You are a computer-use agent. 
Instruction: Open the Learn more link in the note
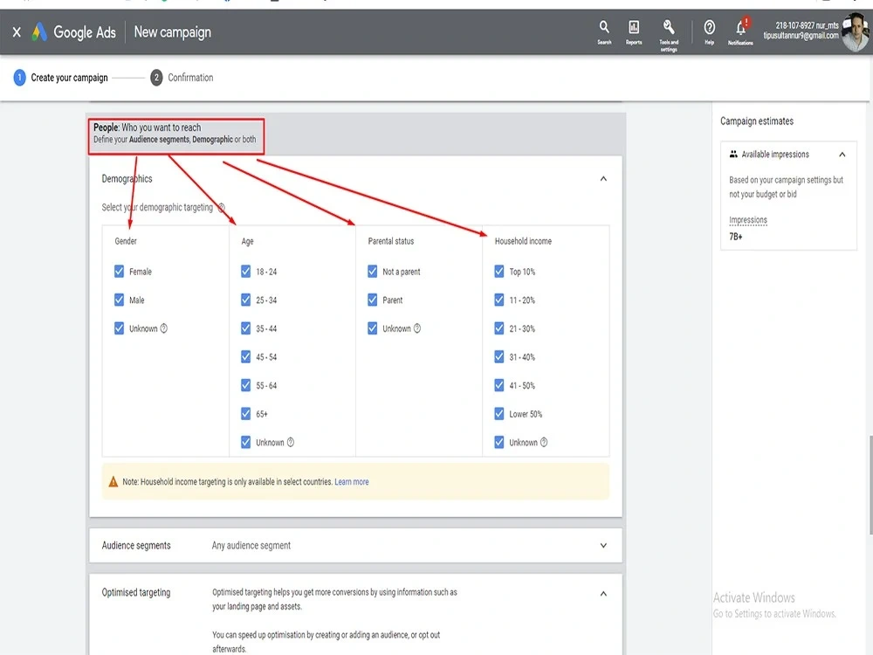coord(351,482)
